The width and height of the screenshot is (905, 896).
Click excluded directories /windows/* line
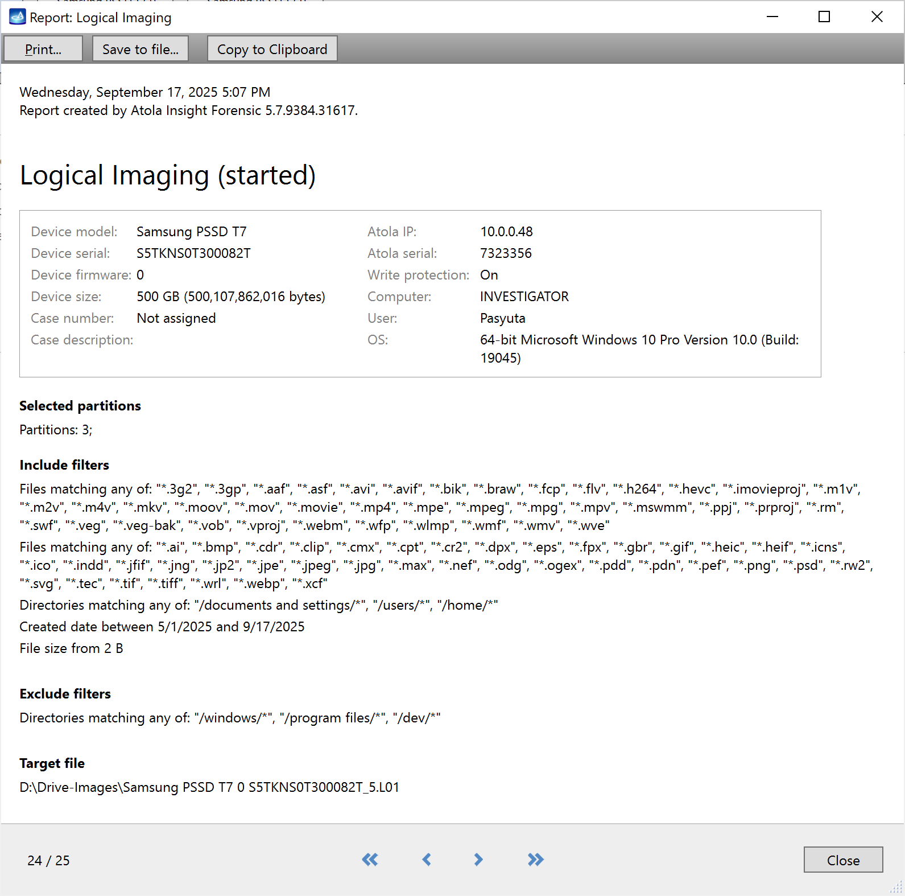click(230, 718)
